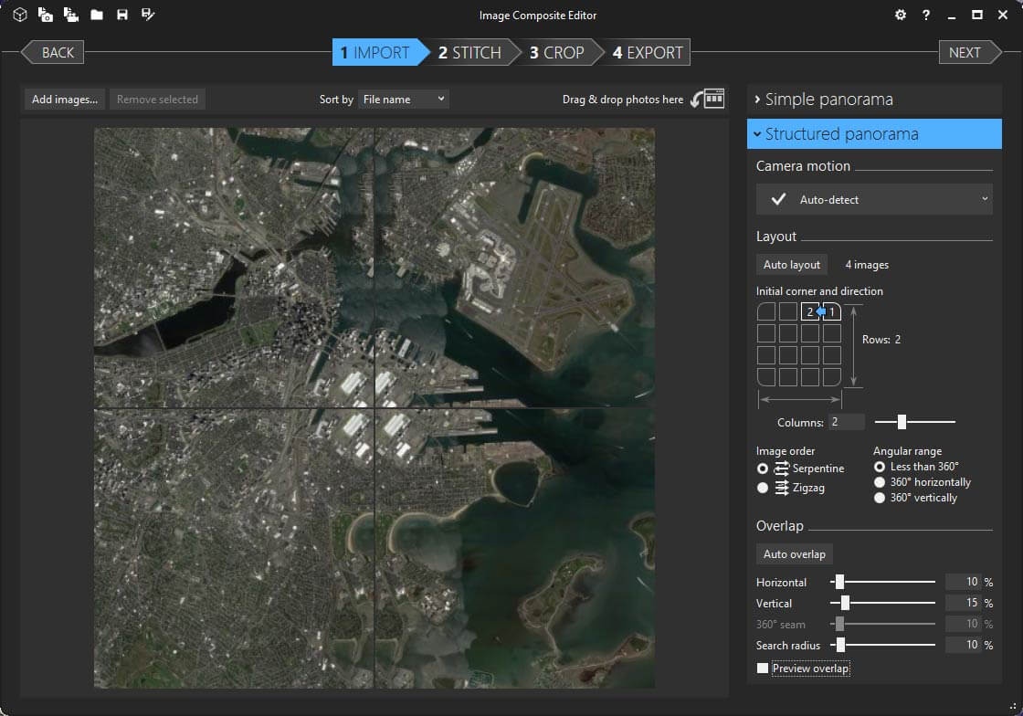Expand the Simple panorama section

point(874,100)
